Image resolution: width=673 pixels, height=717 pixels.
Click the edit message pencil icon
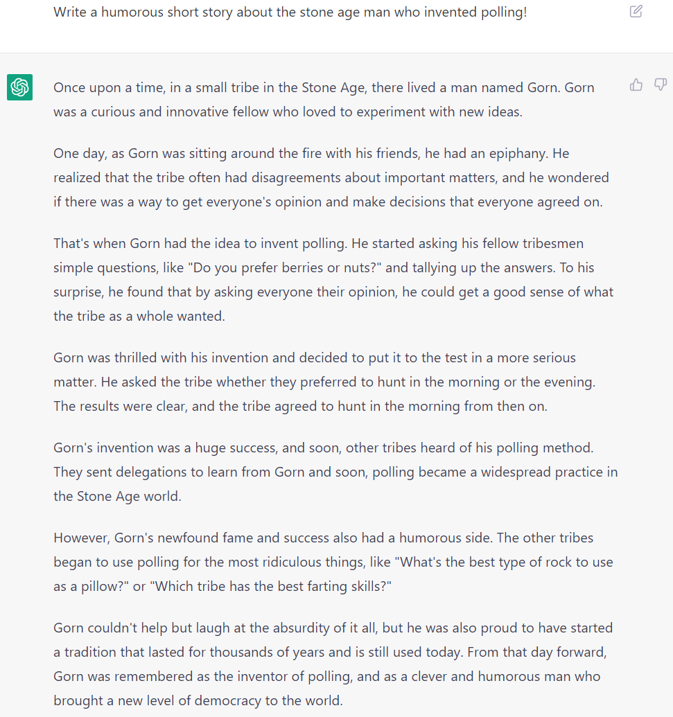point(636,12)
